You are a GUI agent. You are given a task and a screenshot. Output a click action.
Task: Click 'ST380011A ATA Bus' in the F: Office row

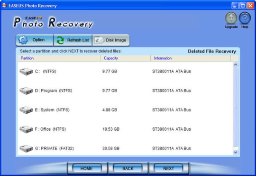[x=172, y=129]
